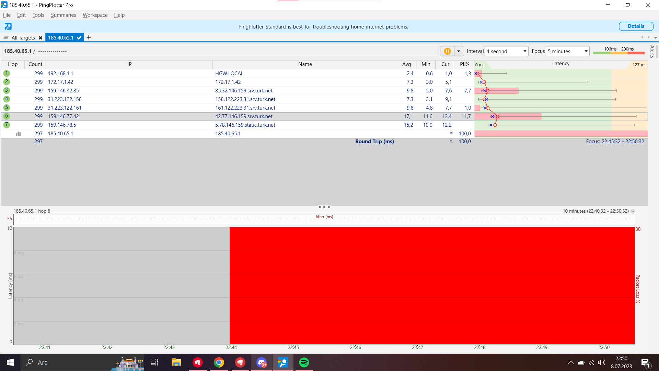Click the bar graph icon for hop 8

tap(18, 134)
